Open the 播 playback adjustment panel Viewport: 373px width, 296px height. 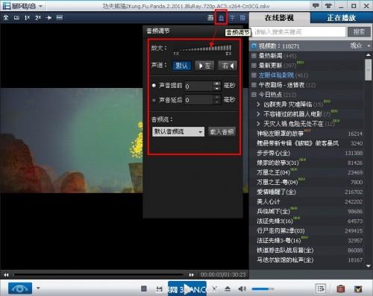point(242,18)
